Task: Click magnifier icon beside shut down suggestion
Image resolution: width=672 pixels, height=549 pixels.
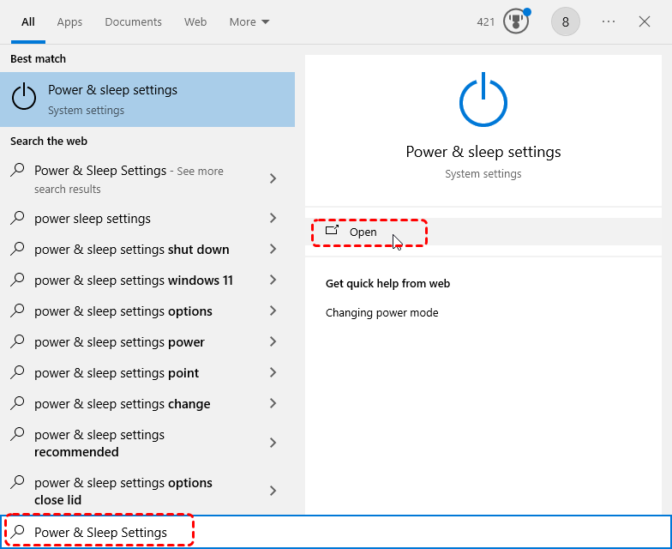Action: (x=17, y=249)
